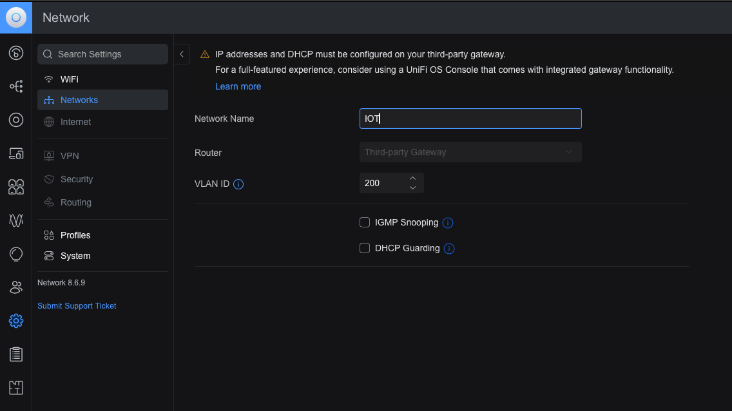Click the search magnifier icon
This screenshot has height=411, width=732.
tap(48, 54)
